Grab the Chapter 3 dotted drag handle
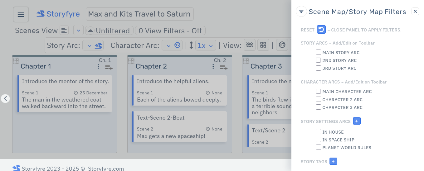 pyautogui.click(x=246, y=60)
